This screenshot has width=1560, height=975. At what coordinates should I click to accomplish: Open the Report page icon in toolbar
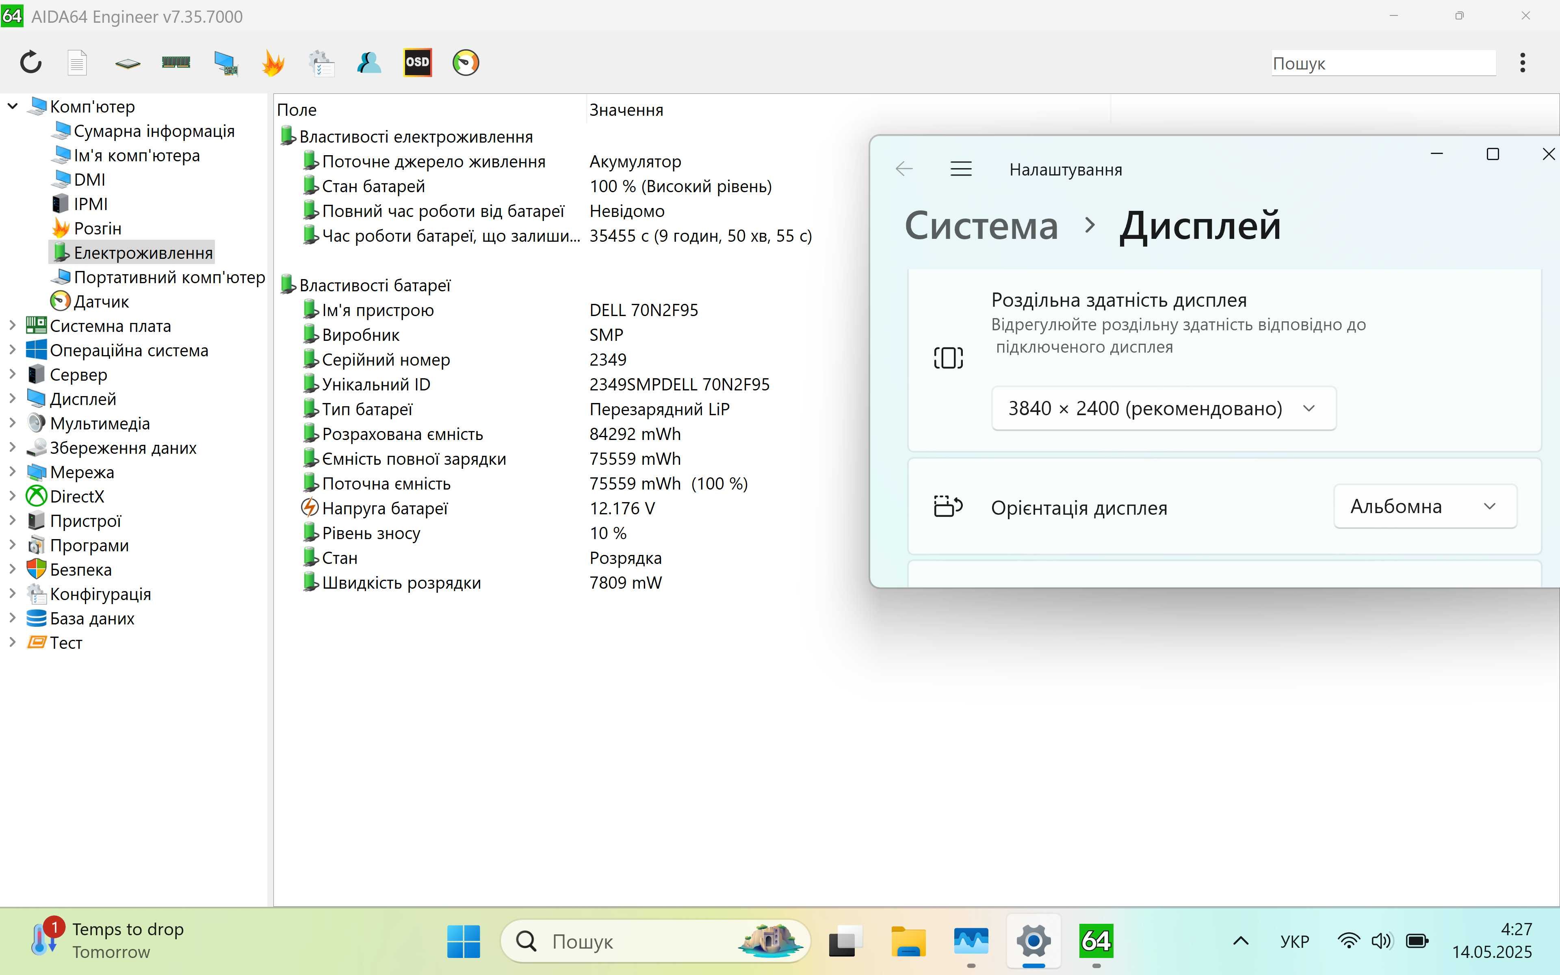click(x=77, y=63)
